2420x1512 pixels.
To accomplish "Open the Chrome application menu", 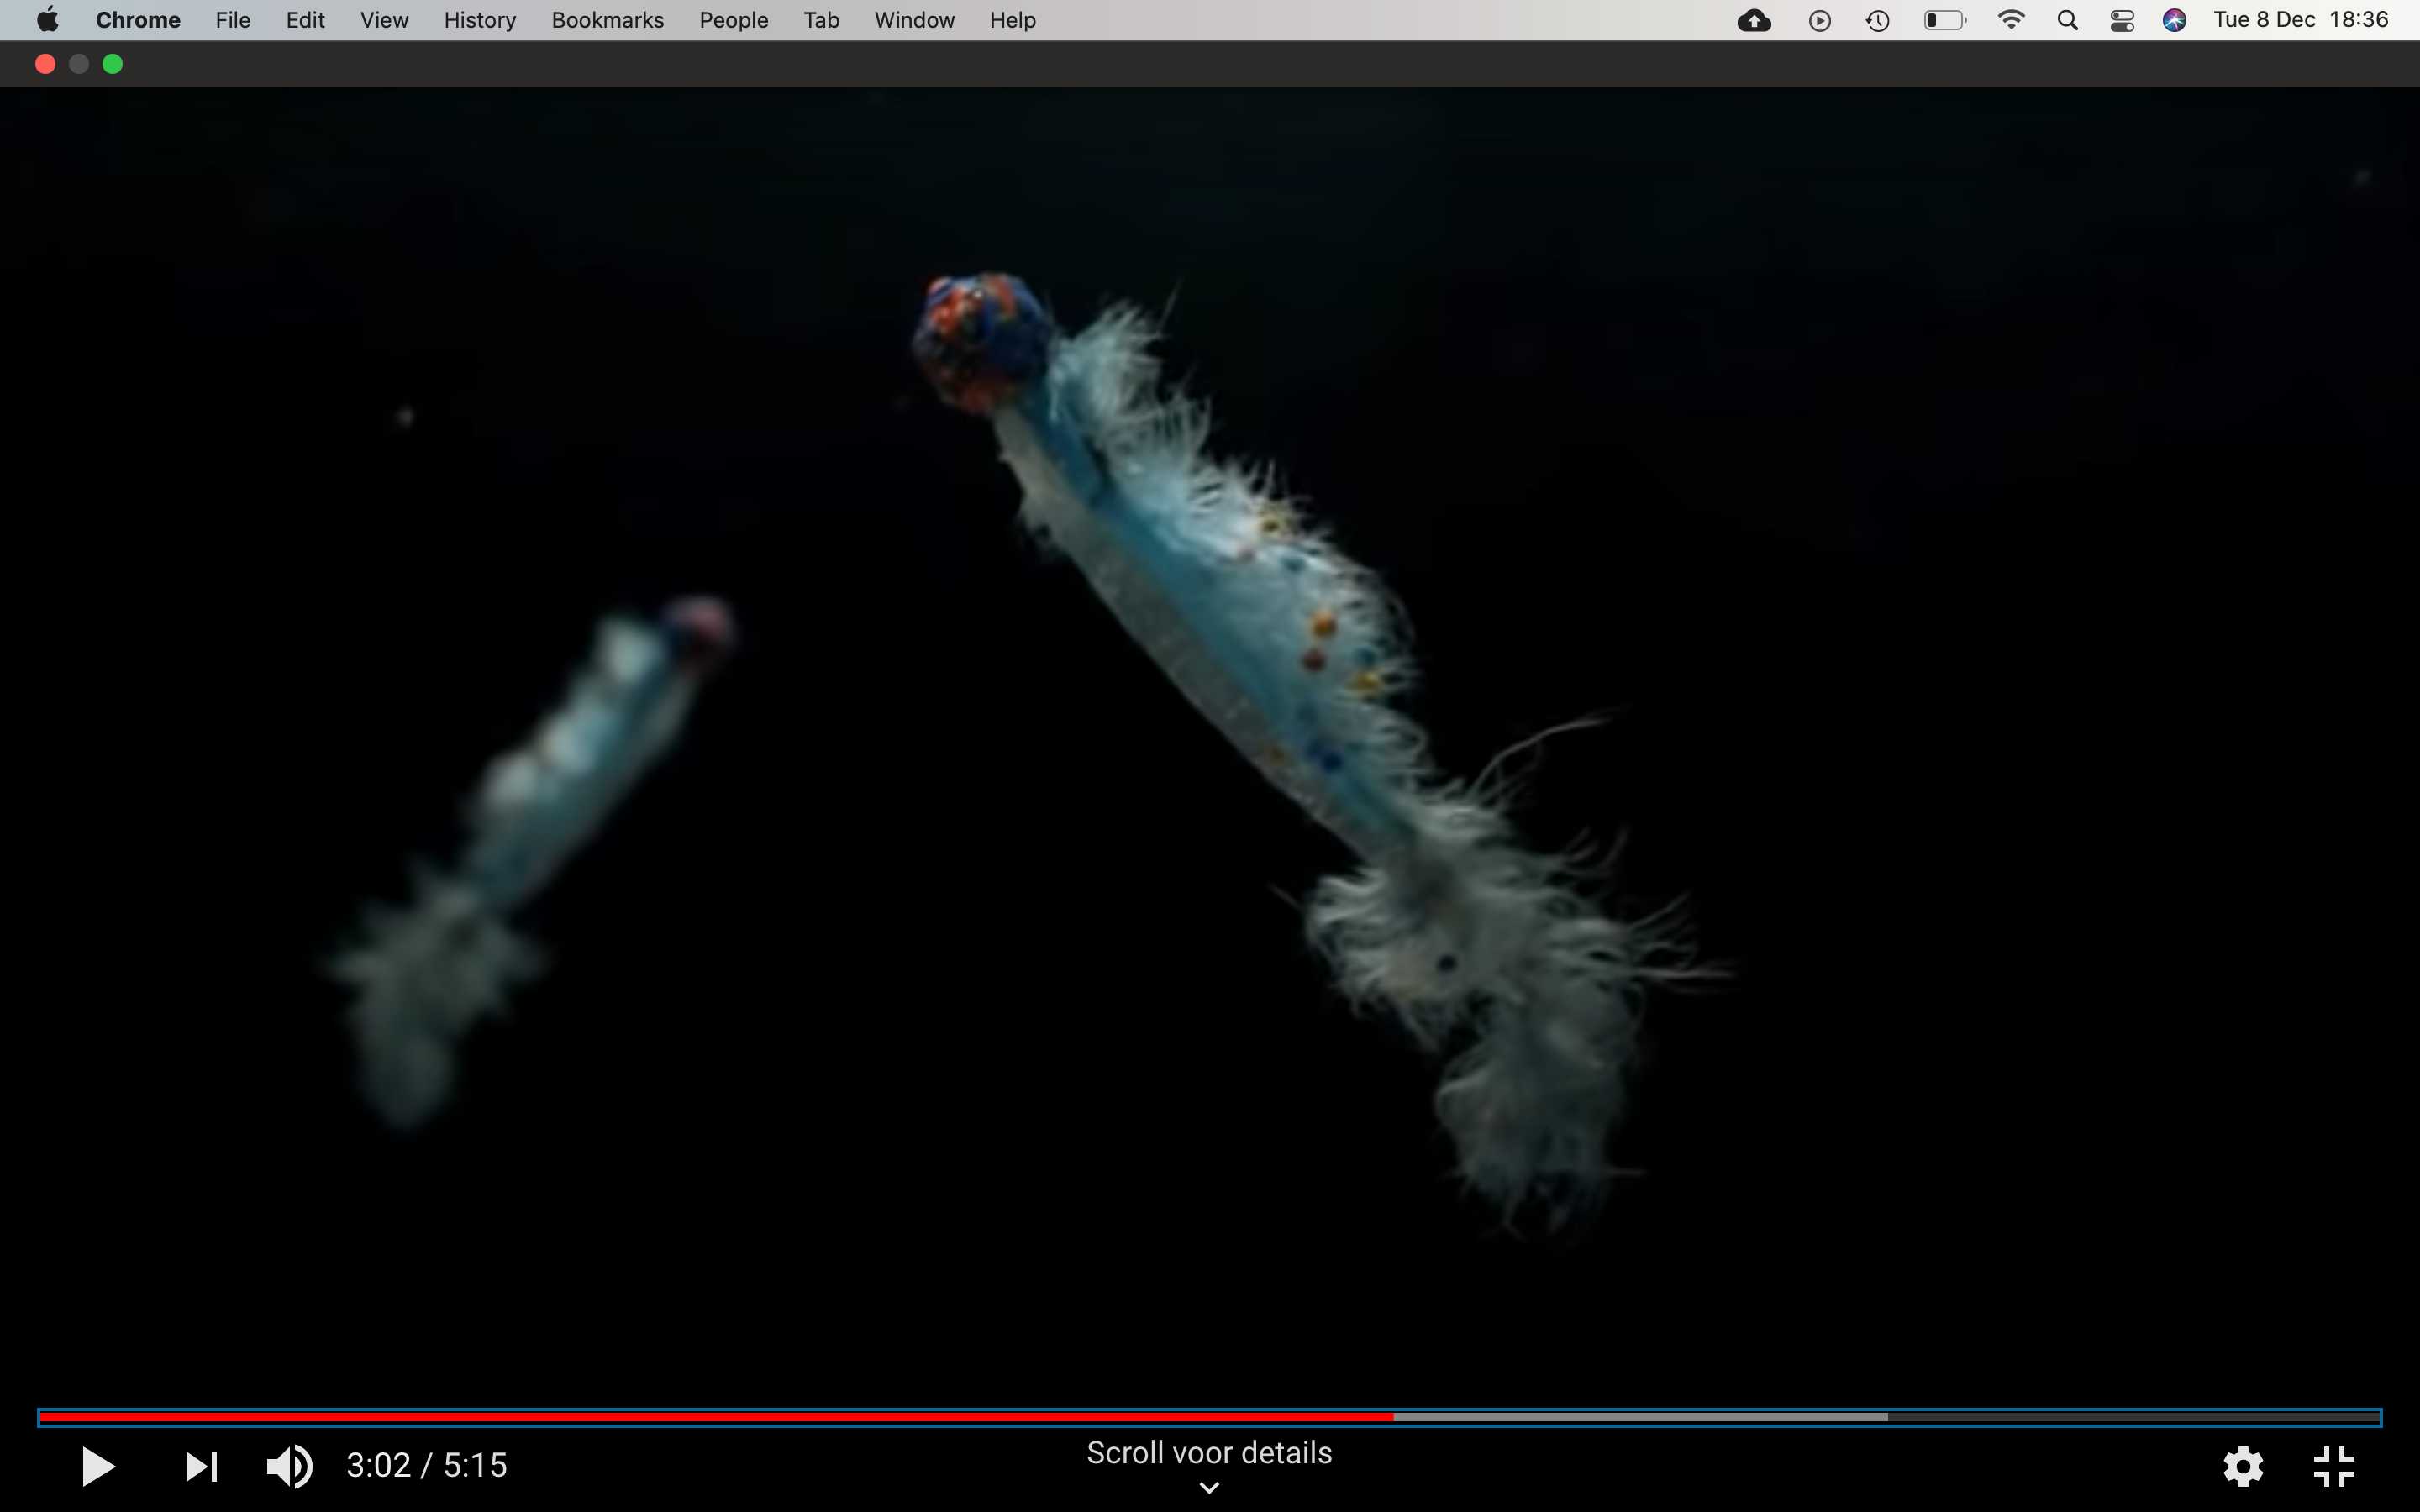I will pos(138,20).
